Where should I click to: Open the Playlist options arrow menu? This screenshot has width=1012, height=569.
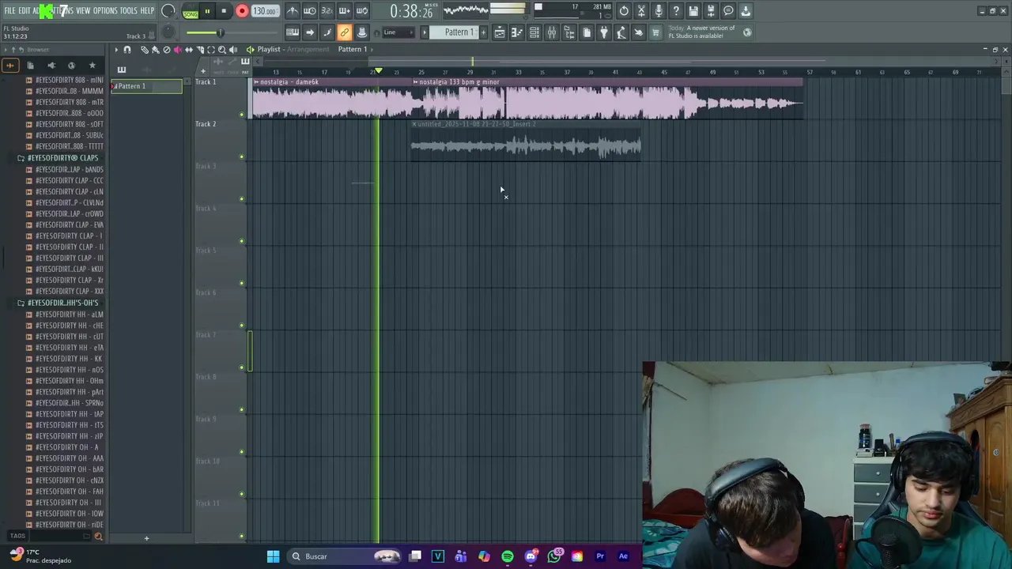116,50
